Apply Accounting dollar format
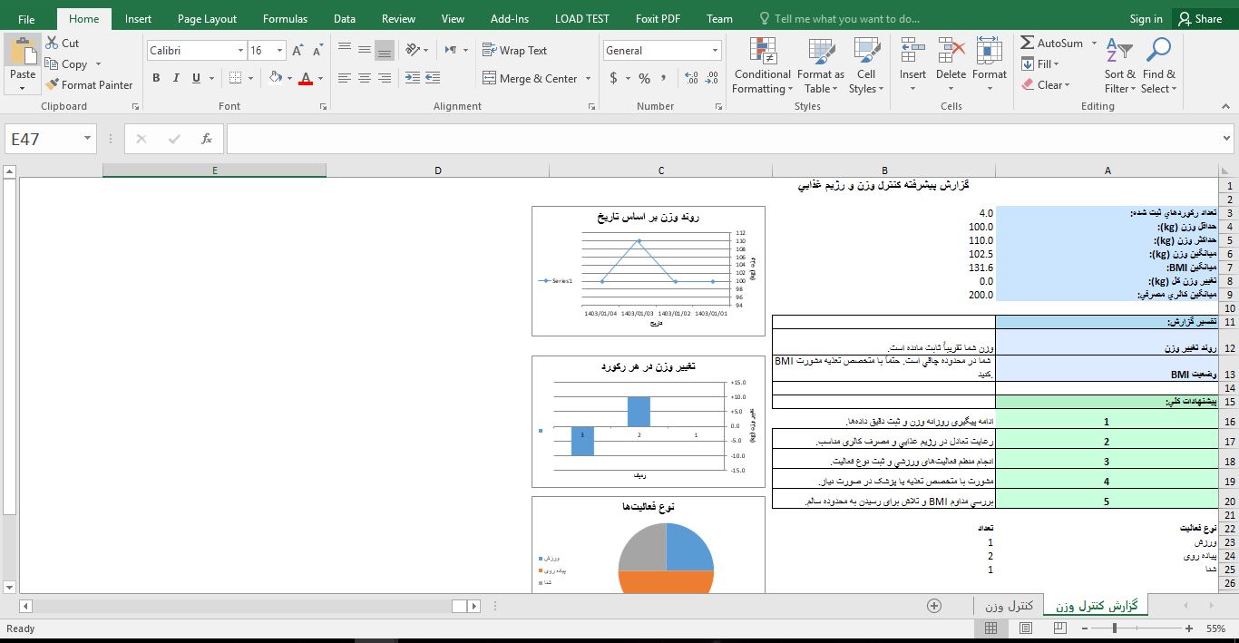The image size is (1239, 643). click(x=614, y=79)
